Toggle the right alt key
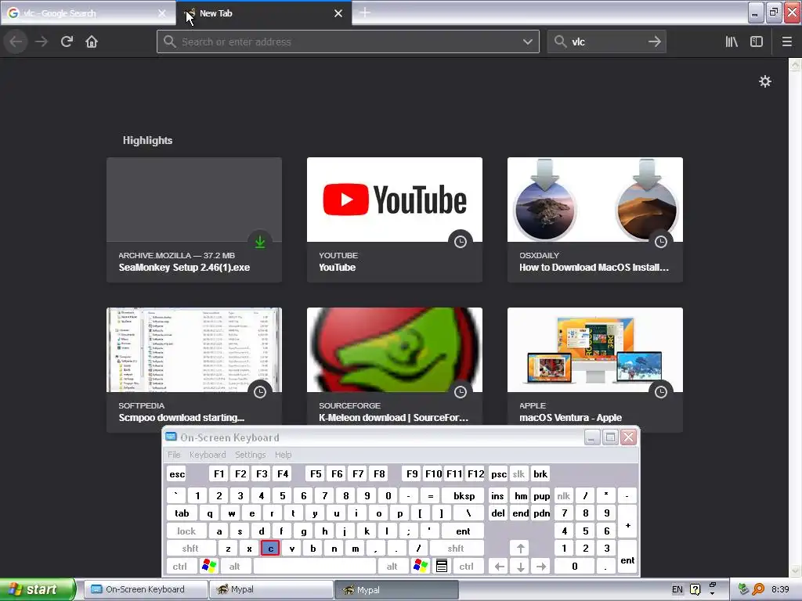 [x=392, y=566]
